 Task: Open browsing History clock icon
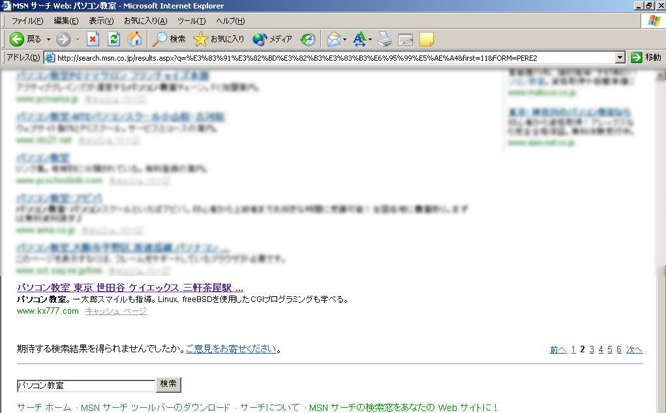(x=307, y=39)
